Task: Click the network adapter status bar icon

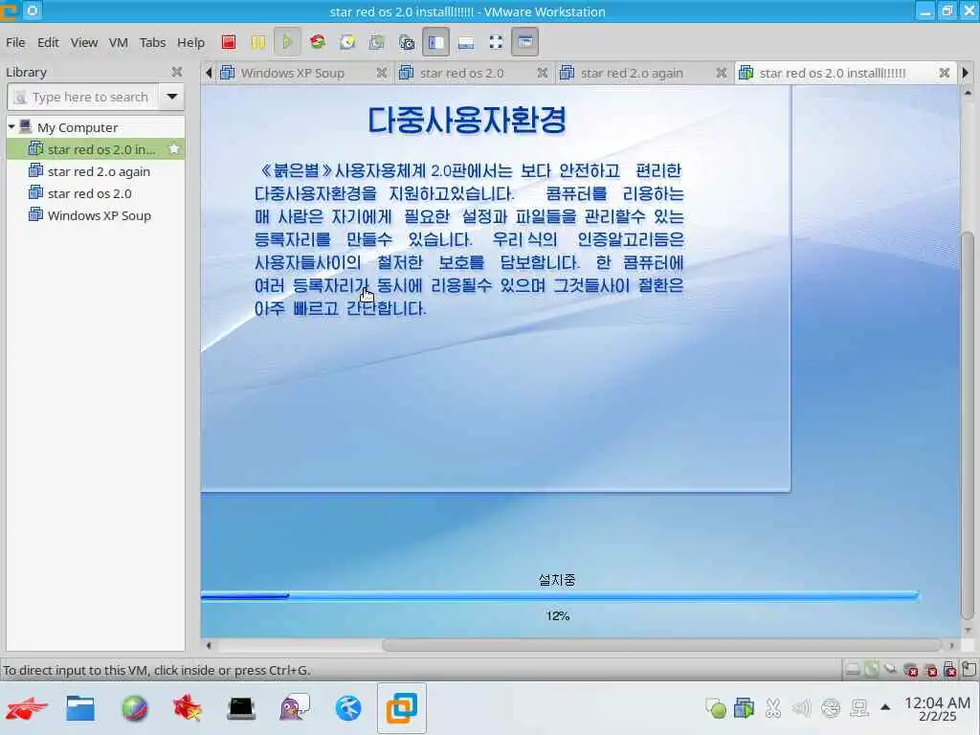Action: coord(891,670)
